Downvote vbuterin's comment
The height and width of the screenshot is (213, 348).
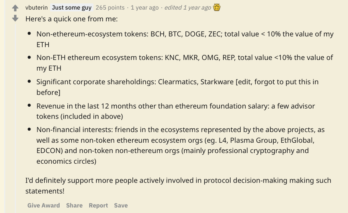coord(15,18)
